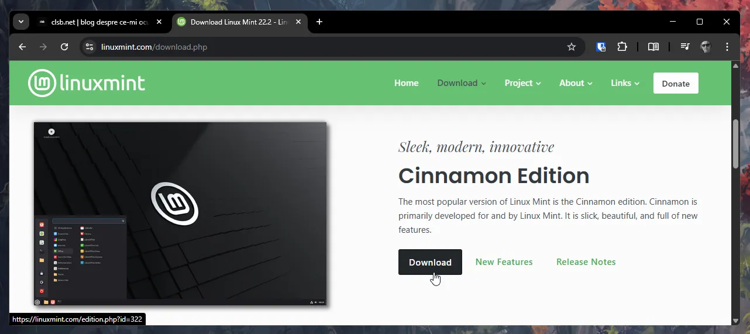
Task: Go to Home in site navigation
Action: coord(406,83)
